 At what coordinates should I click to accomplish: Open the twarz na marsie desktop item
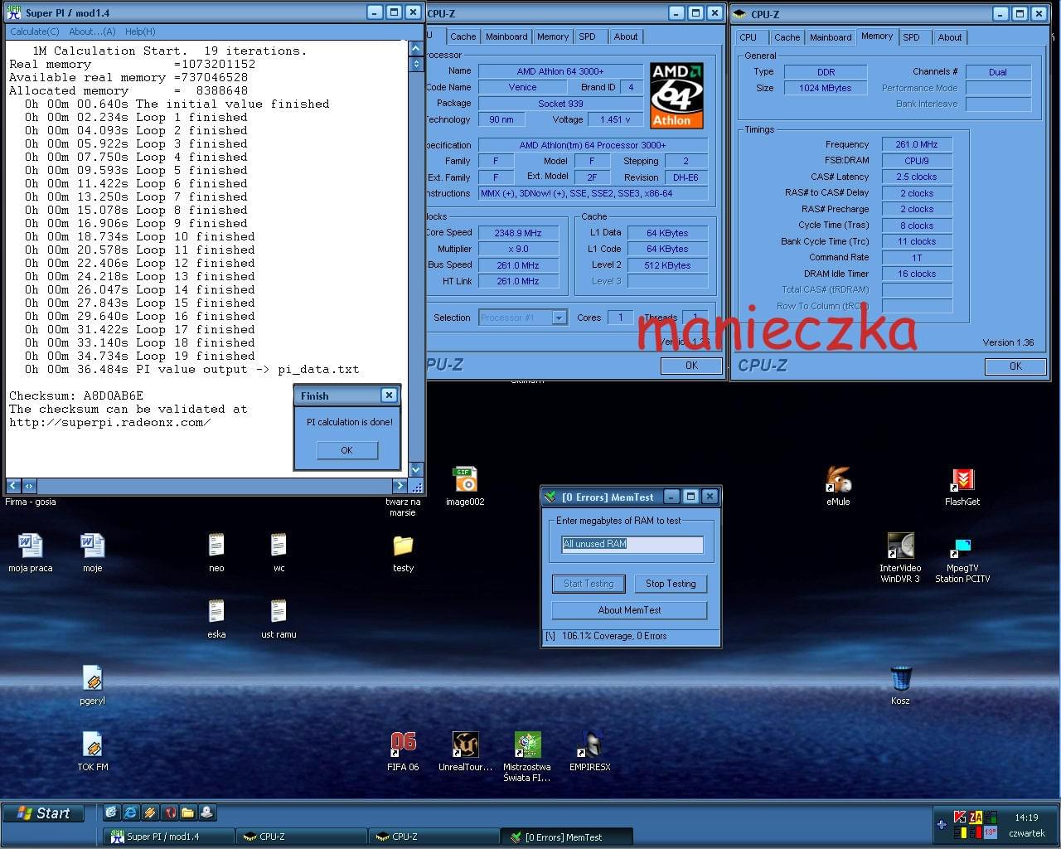403,507
